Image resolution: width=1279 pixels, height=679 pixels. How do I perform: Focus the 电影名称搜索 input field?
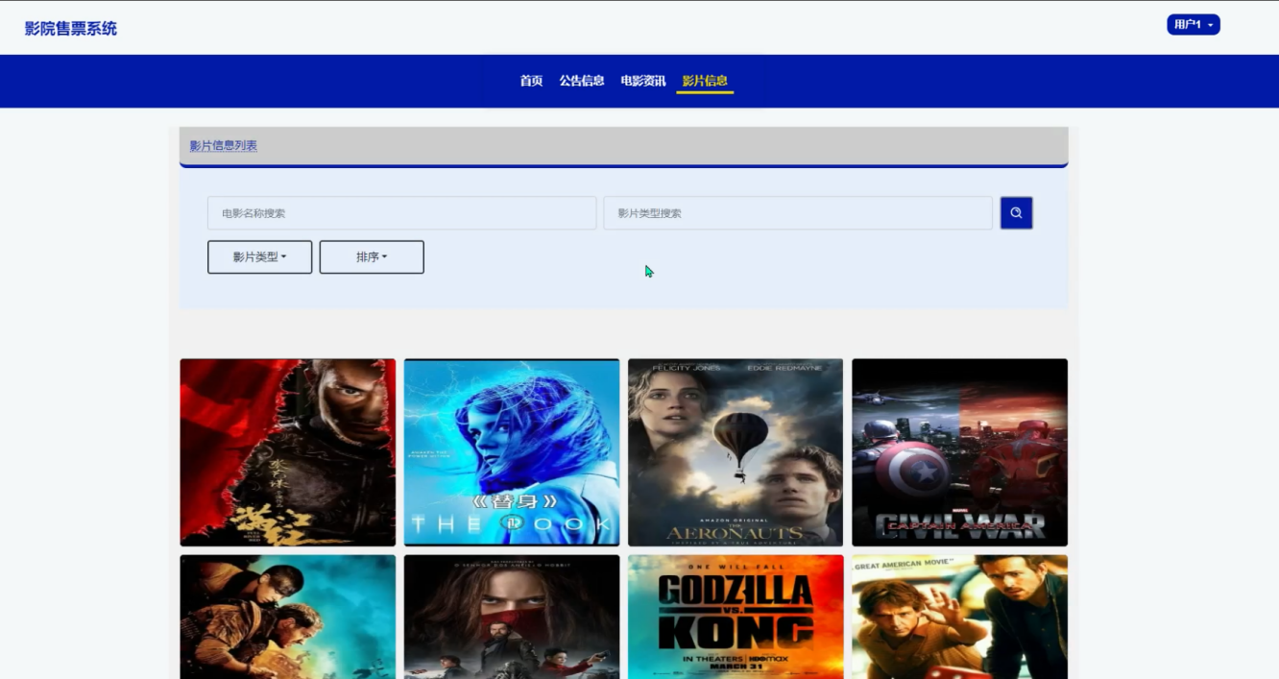[x=401, y=213]
